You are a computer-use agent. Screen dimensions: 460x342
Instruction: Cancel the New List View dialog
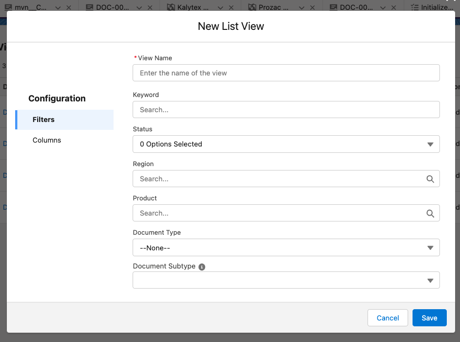[x=388, y=318]
